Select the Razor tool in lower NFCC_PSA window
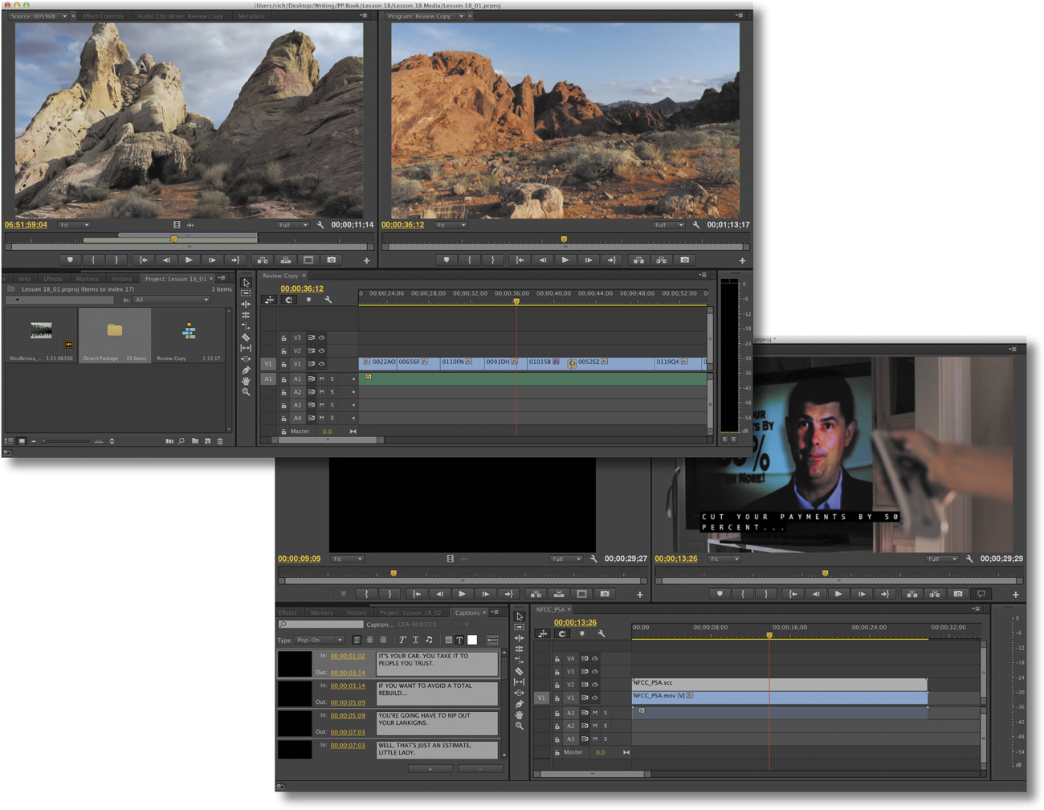The height and width of the screenshot is (810, 1044). pyautogui.click(x=520, y=671)
